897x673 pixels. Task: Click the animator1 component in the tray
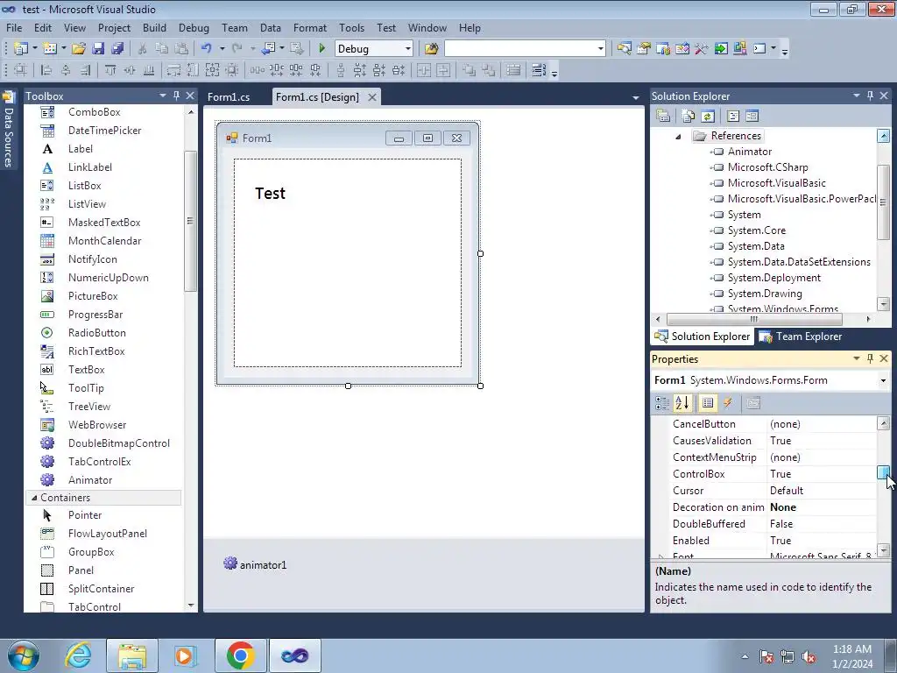tap(255, 564)
